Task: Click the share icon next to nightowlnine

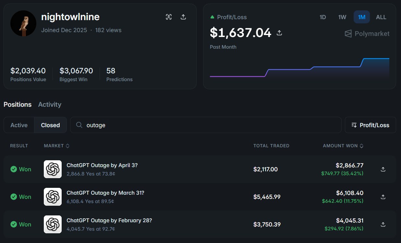Action: tap(183, 17)
